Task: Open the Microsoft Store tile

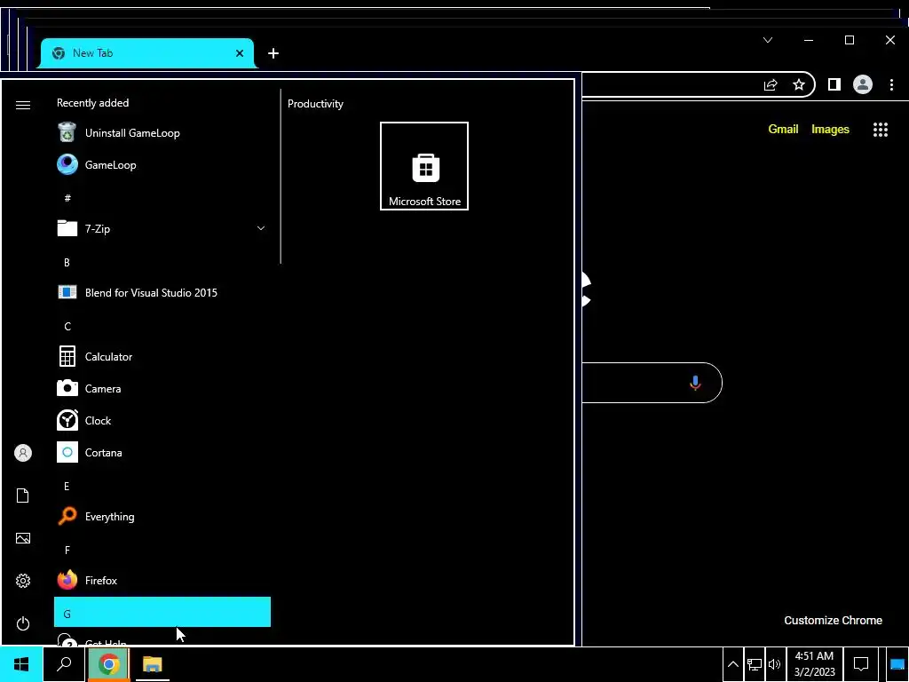Action: pyautogui.click(x=424, y=166)
